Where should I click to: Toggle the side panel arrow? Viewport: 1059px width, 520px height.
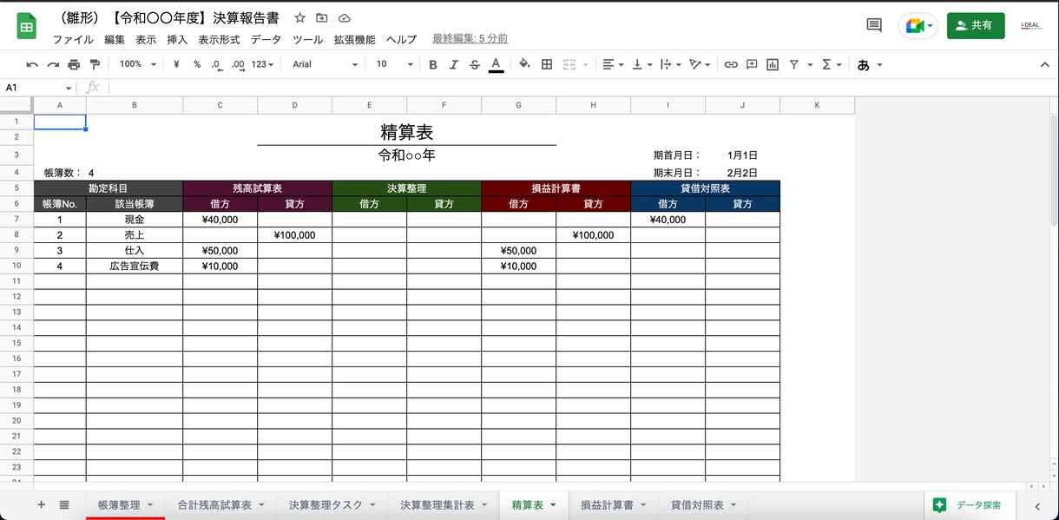pos(1037,505)
